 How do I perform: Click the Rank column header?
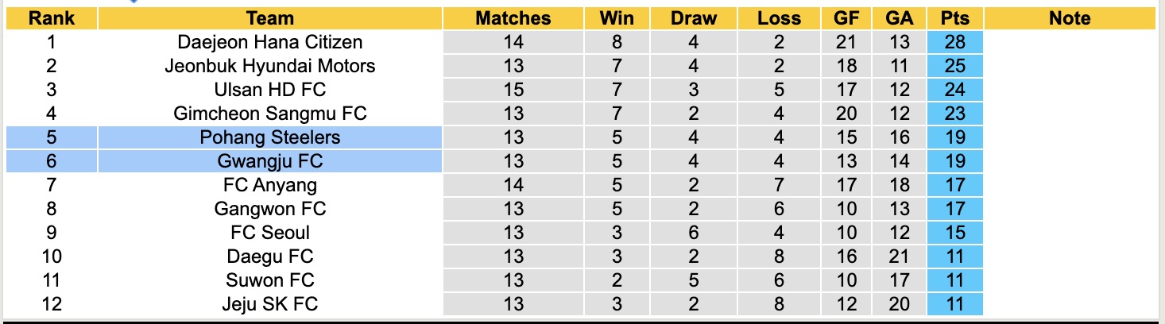pyautogui.click(x=52, y=18)
